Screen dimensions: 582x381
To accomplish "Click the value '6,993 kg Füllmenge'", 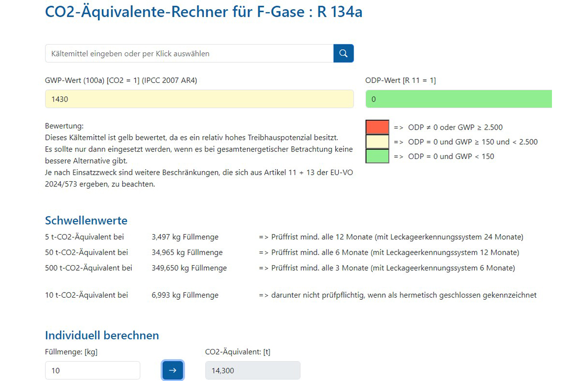I will pyautogui.click(x=185, y=295).
